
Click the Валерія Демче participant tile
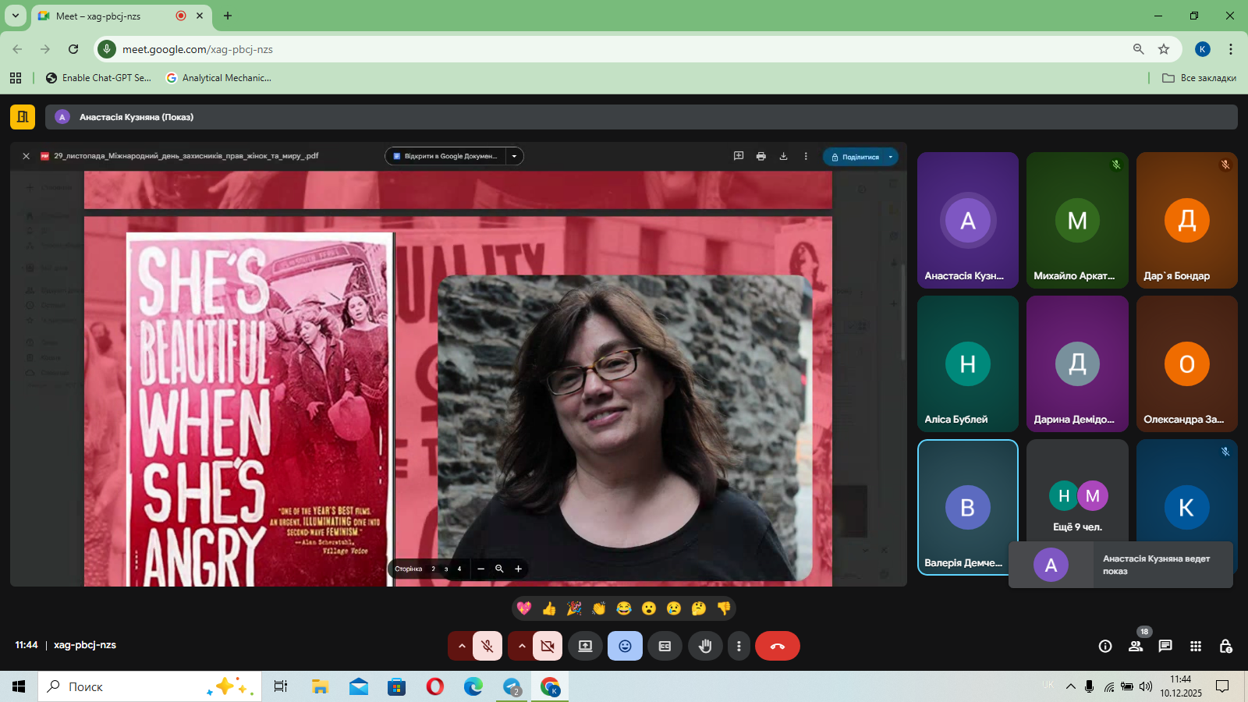point(967,507)
